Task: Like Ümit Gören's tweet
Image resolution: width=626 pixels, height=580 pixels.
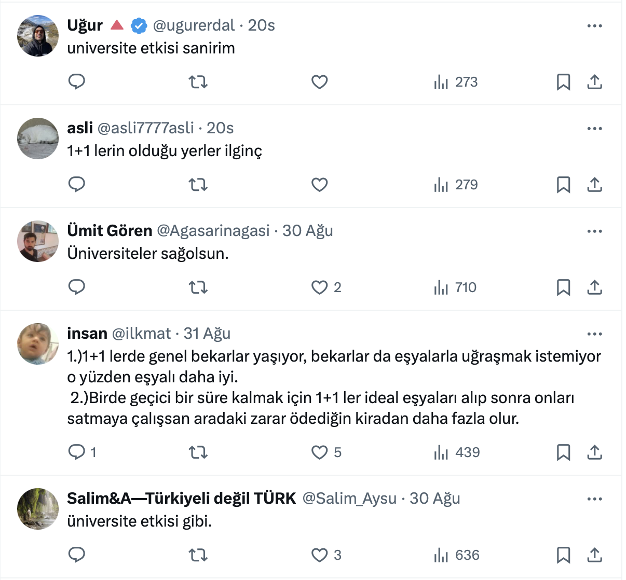Action: [x=320, y=287]
